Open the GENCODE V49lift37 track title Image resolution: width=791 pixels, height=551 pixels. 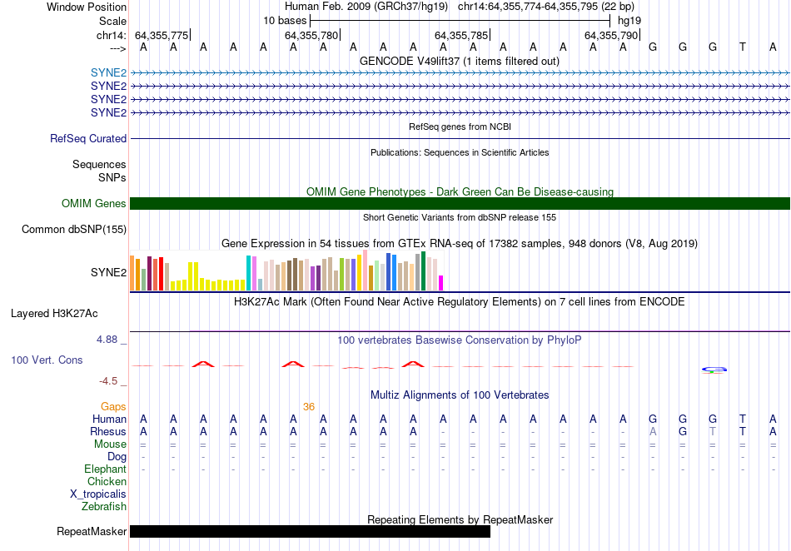[460, 62]
